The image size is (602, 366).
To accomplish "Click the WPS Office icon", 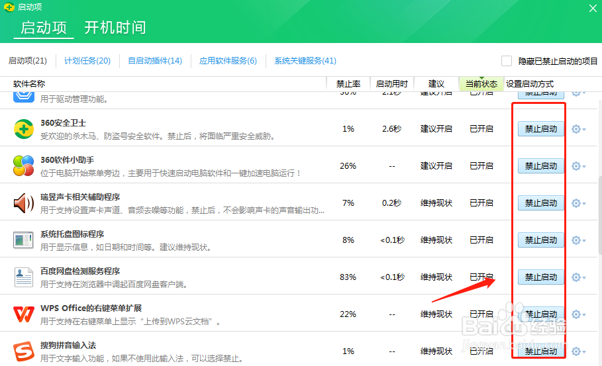I will pos(24,314).
